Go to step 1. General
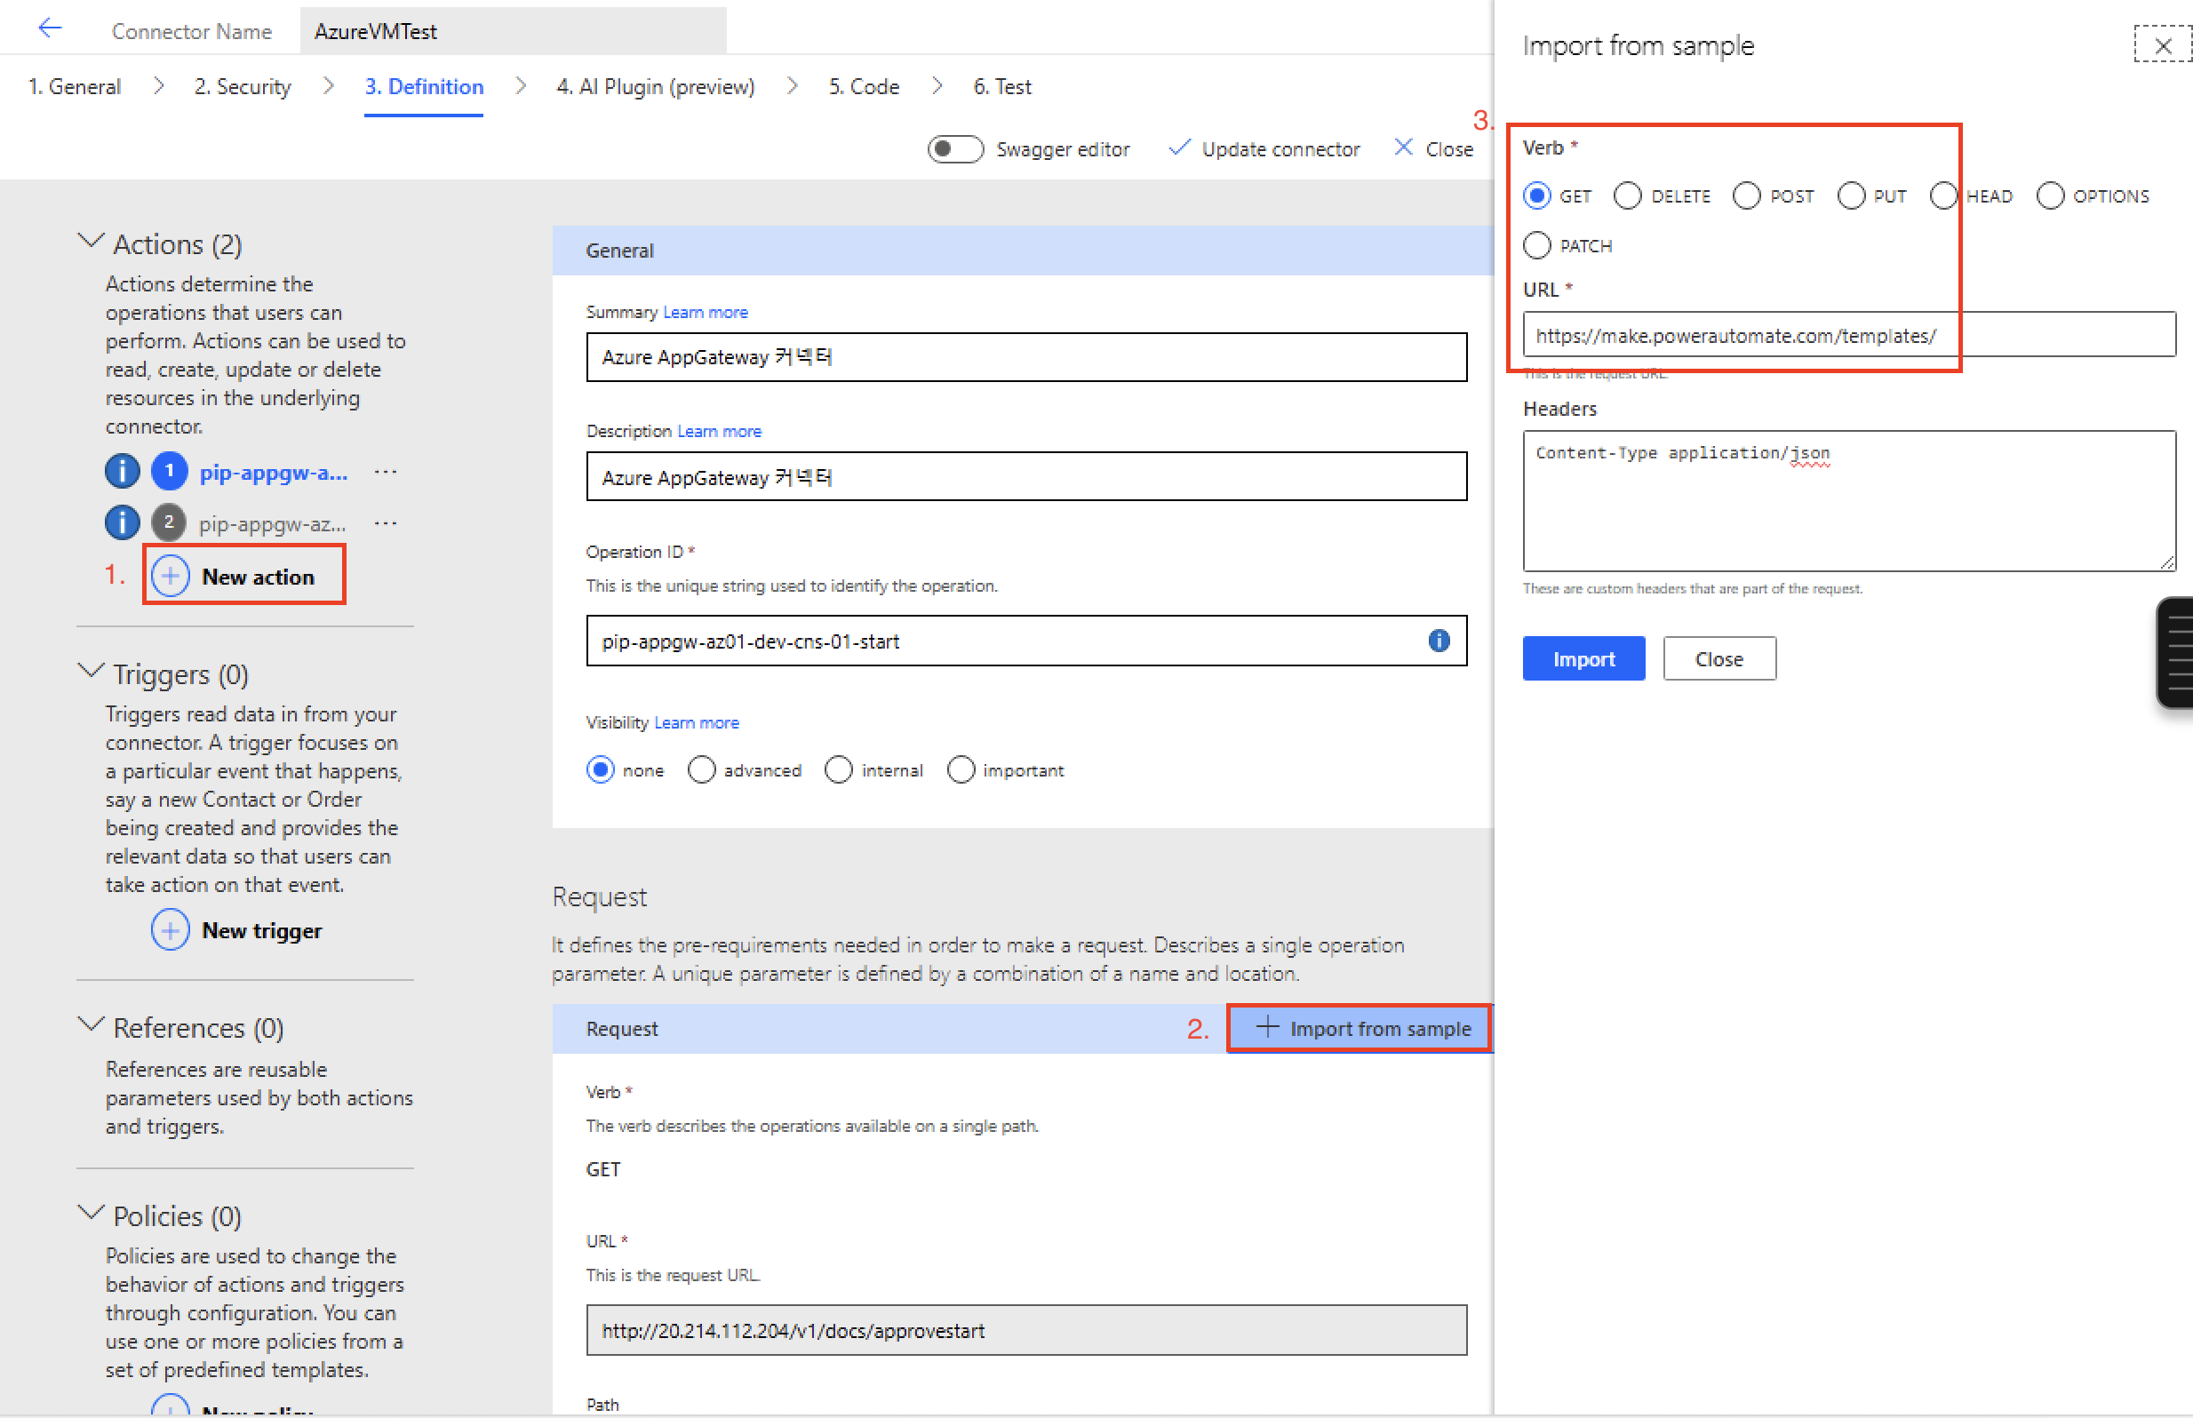The height and width of the screenshot is (1418, 2193). click(75, 86)
